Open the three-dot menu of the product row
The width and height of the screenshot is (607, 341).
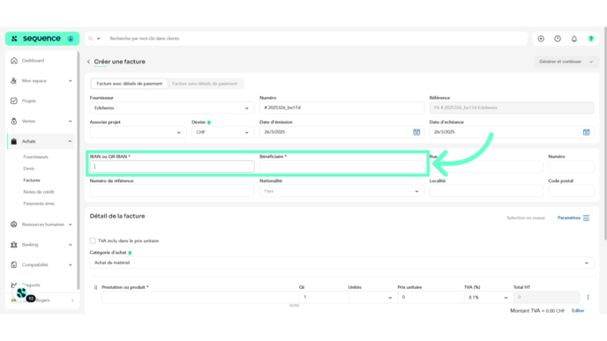coord(588,297)
